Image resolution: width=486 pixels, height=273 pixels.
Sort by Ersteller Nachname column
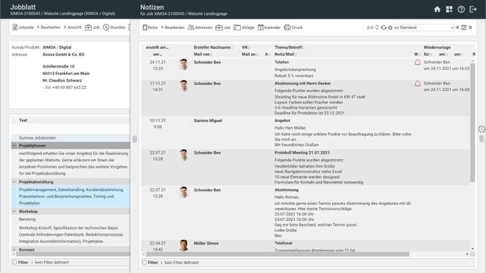(213, 47)
